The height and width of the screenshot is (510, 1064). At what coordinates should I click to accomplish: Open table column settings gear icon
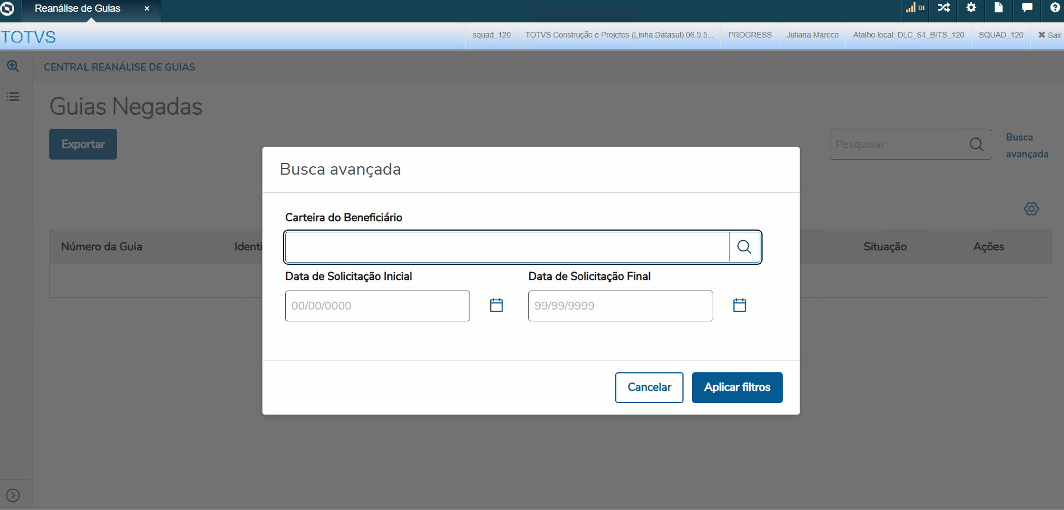1032,209
